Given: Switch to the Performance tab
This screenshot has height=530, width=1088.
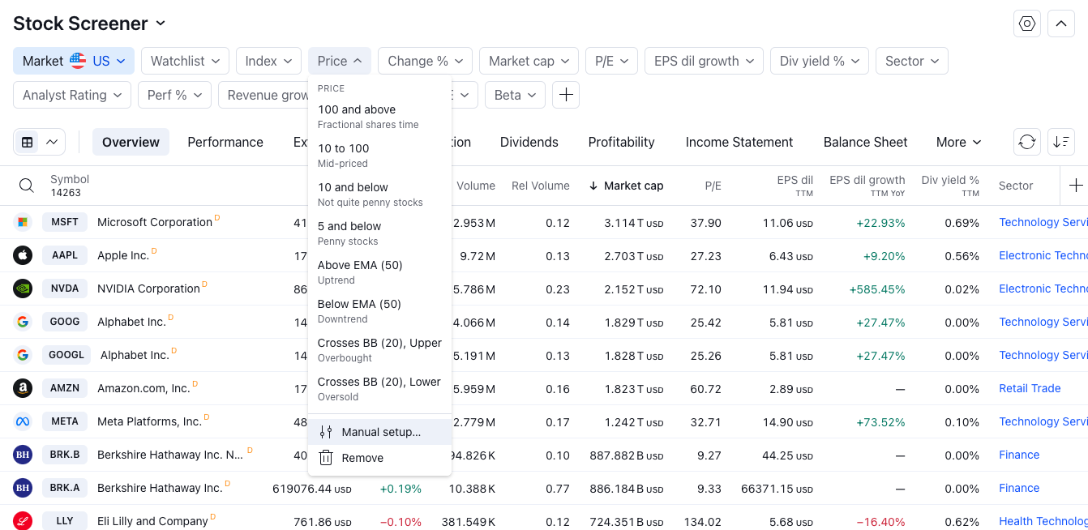Looking at the screenshot, I should coord(225,142).
